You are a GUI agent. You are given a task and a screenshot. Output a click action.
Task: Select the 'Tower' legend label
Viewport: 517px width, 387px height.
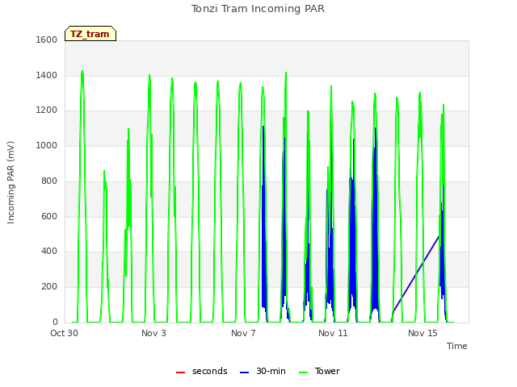[327, 371]
